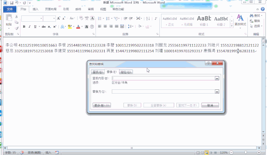This screenshot has width=267, height=155.
Task: Click in the Find what input field
Action: [164, 78]
